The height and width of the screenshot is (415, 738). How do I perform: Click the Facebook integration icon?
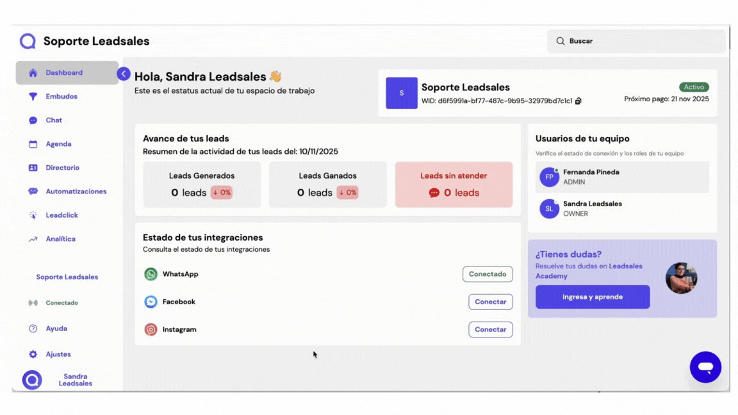(x=150, y=302)
